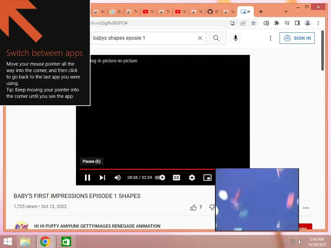
Task: Open the channel avatar picture
Action: tap(21, 226)
